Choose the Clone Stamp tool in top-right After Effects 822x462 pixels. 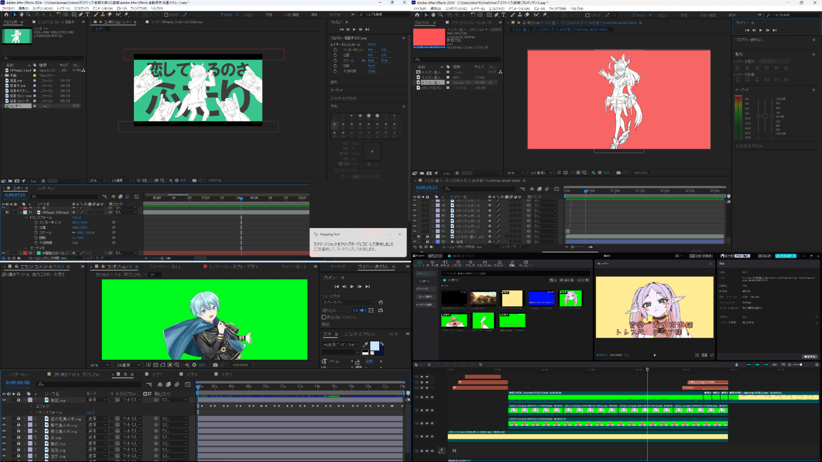click(520, 15)
